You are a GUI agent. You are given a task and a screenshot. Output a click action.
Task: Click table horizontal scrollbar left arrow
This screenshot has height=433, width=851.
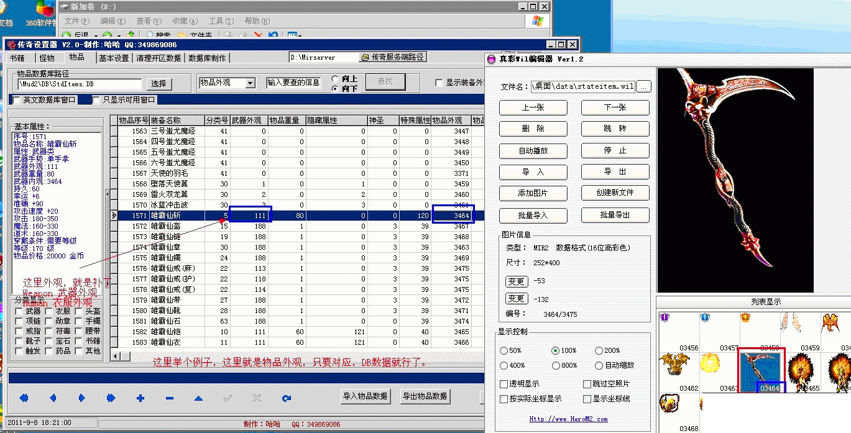coord(116,357)
